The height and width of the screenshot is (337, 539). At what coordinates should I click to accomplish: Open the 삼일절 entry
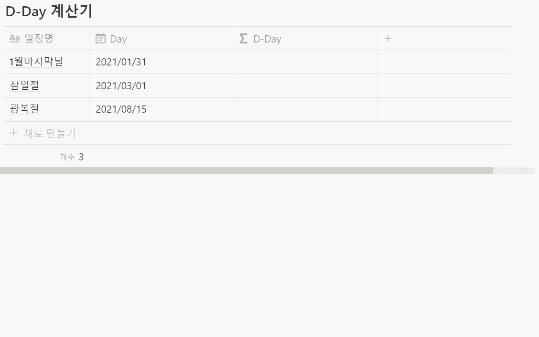tap(24, 85)
